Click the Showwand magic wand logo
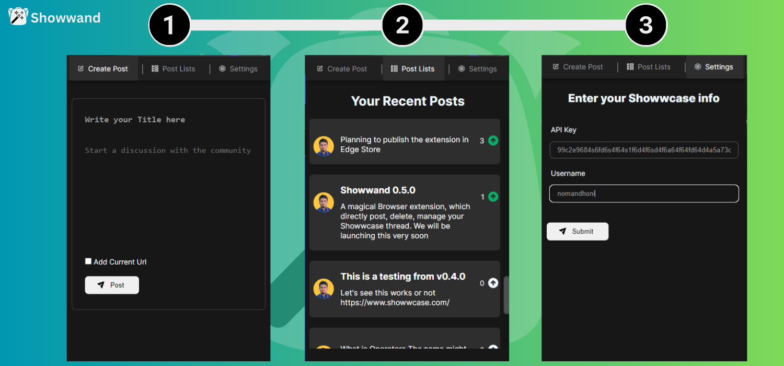The width and height of the screenshot is (784, 366). click(x=17, y=16)
